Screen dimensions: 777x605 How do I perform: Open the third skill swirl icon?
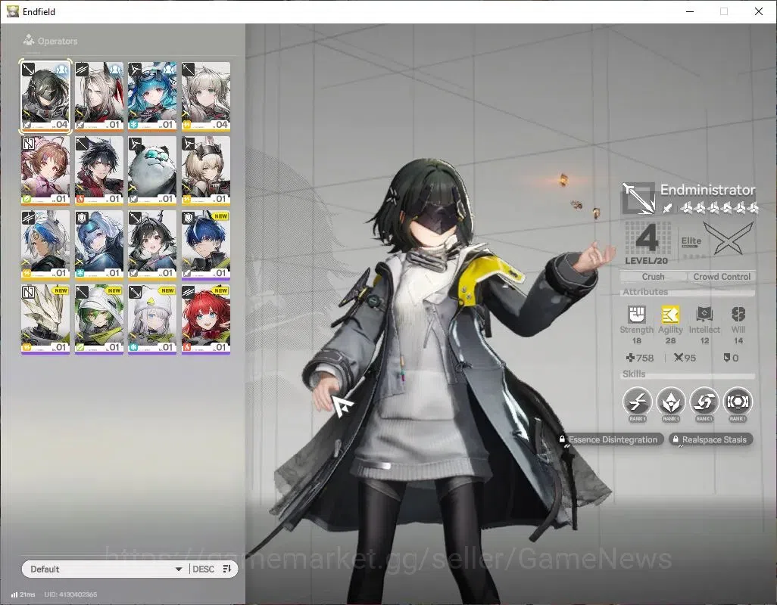[704, 402]
